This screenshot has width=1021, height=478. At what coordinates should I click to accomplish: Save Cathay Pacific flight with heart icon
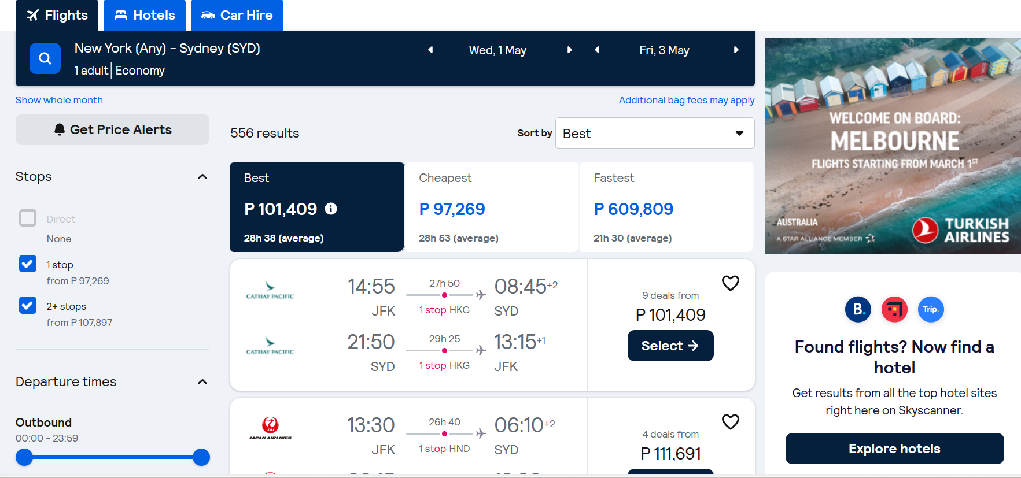point(731,283)
